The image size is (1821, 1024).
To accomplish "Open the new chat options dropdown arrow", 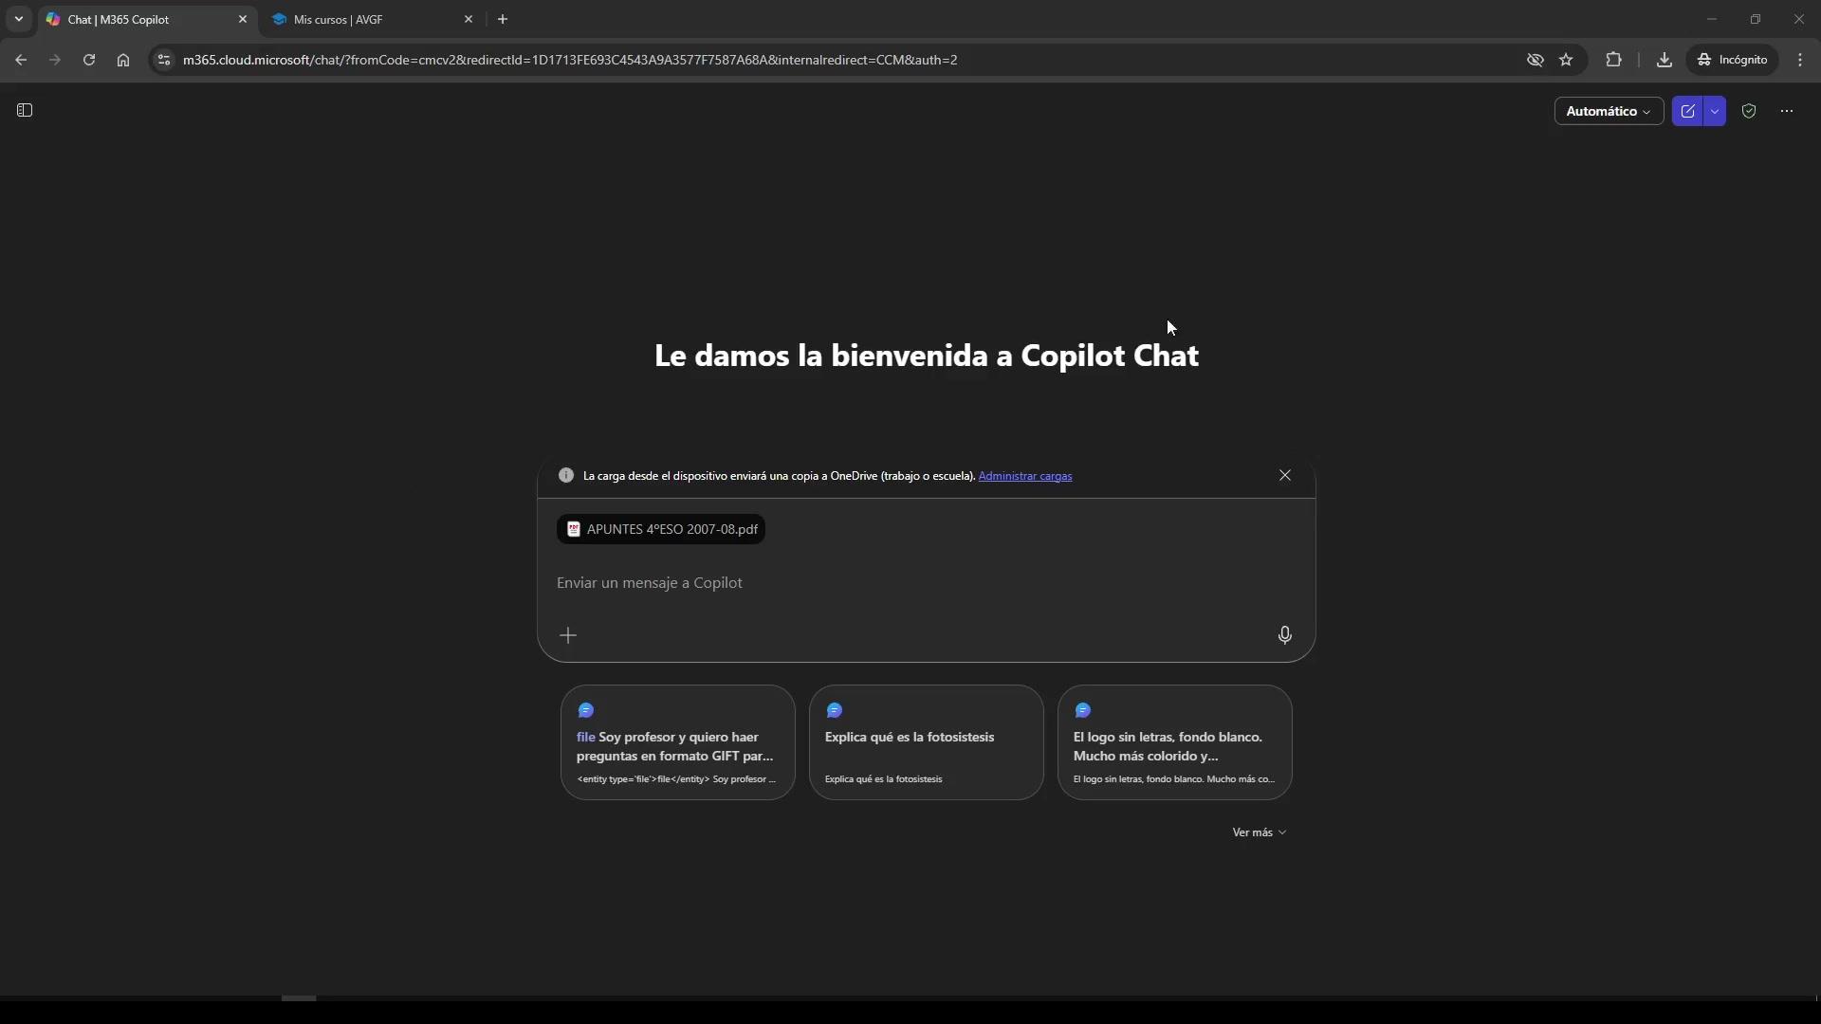I will 1715,111.
